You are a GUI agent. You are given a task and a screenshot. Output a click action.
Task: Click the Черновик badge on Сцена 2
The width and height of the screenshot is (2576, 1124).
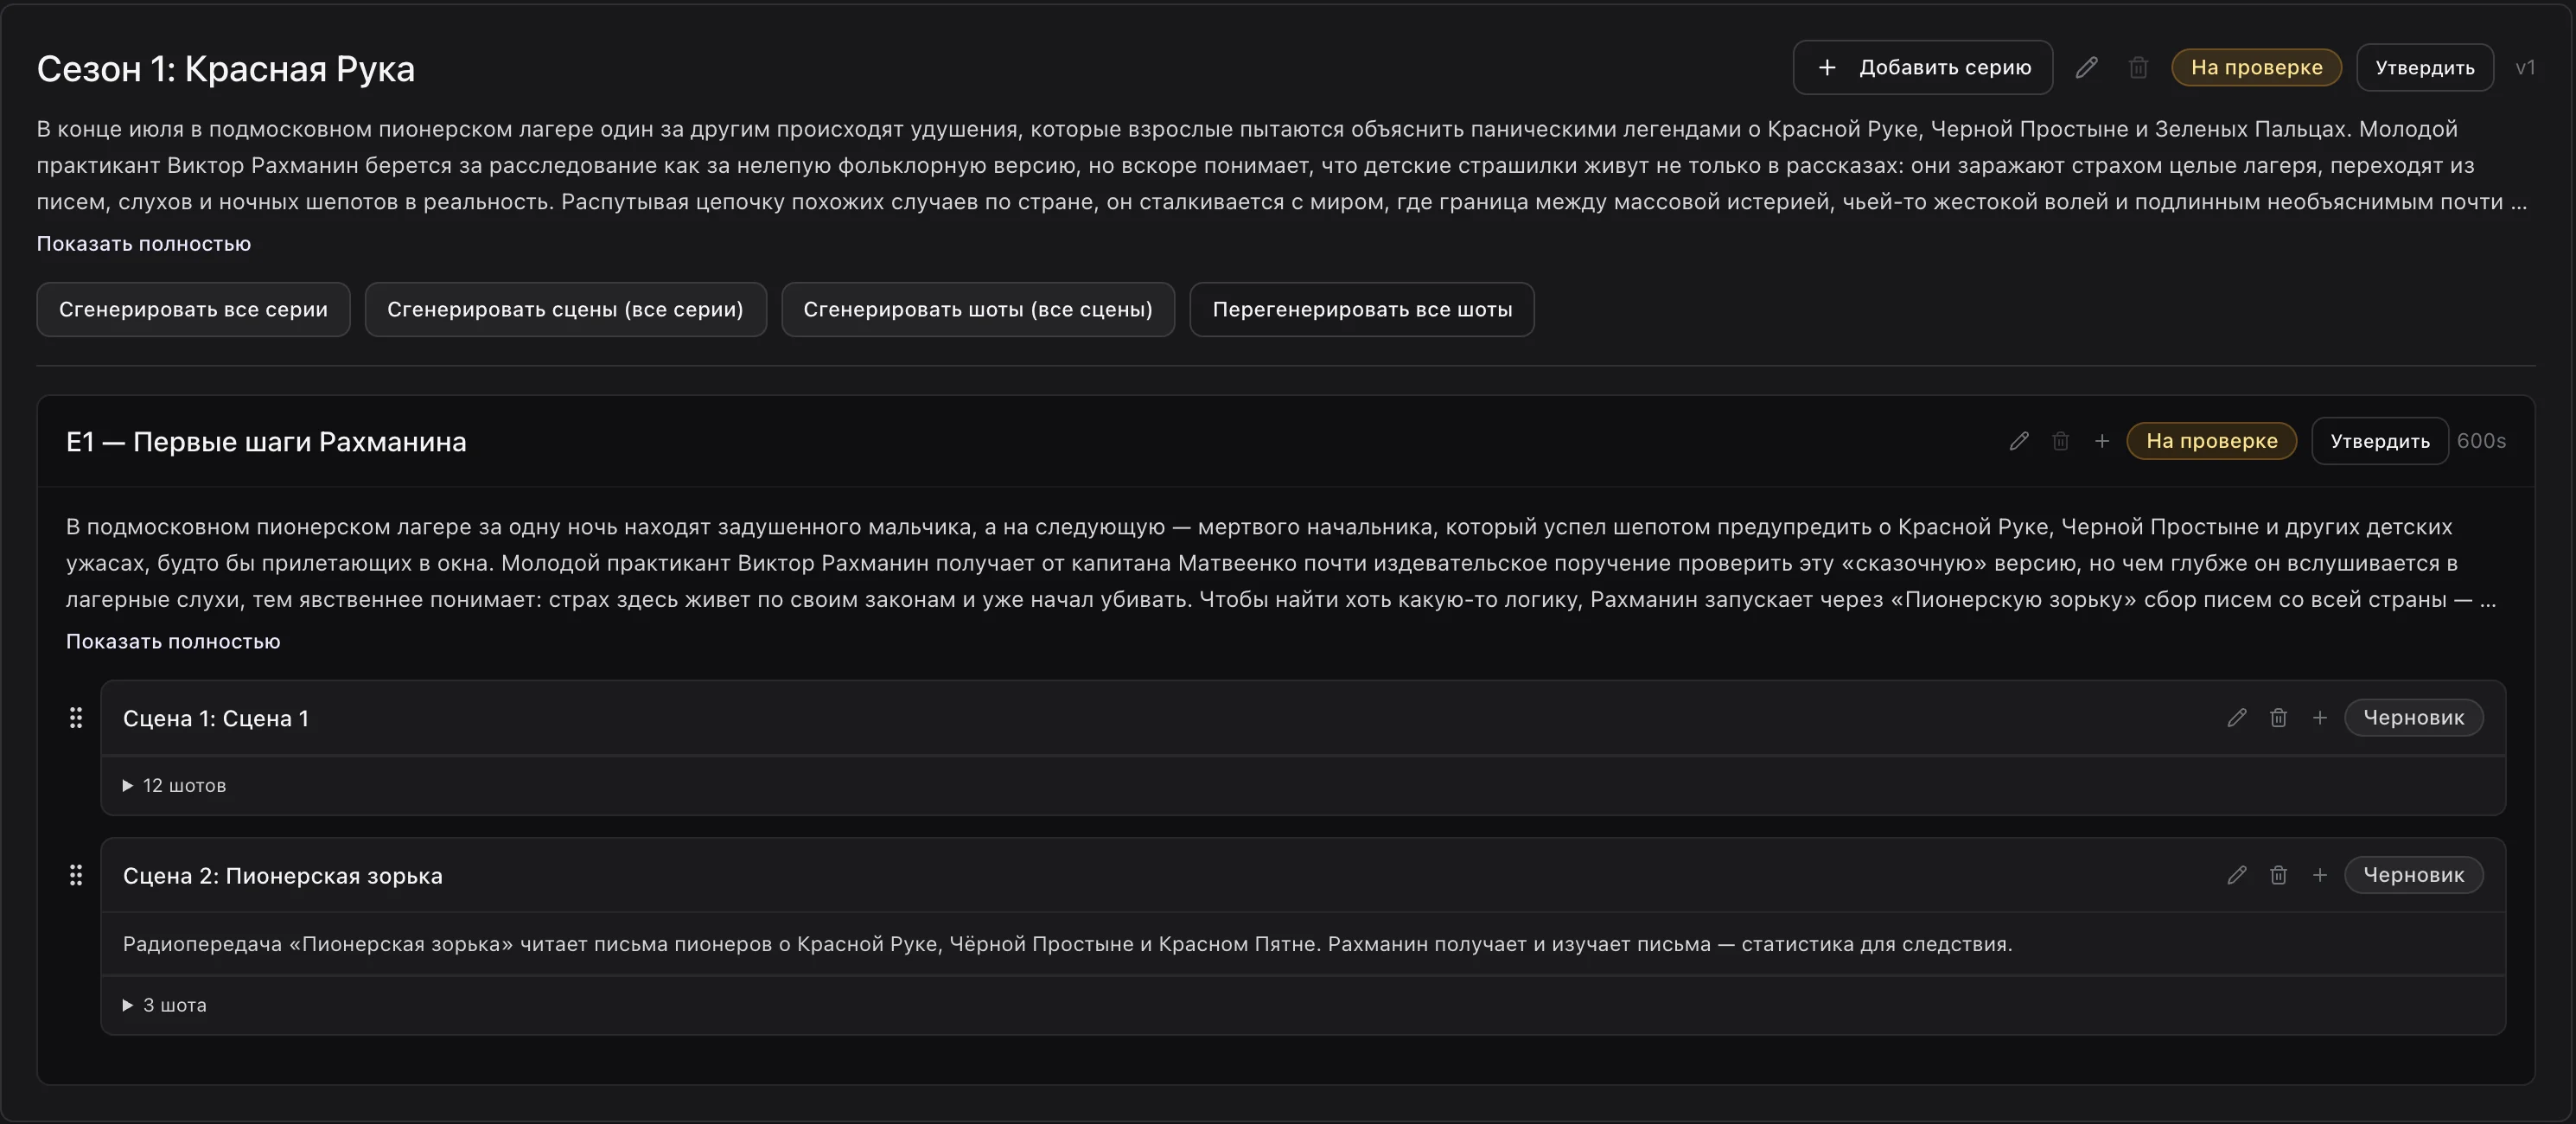[2413, 875]
